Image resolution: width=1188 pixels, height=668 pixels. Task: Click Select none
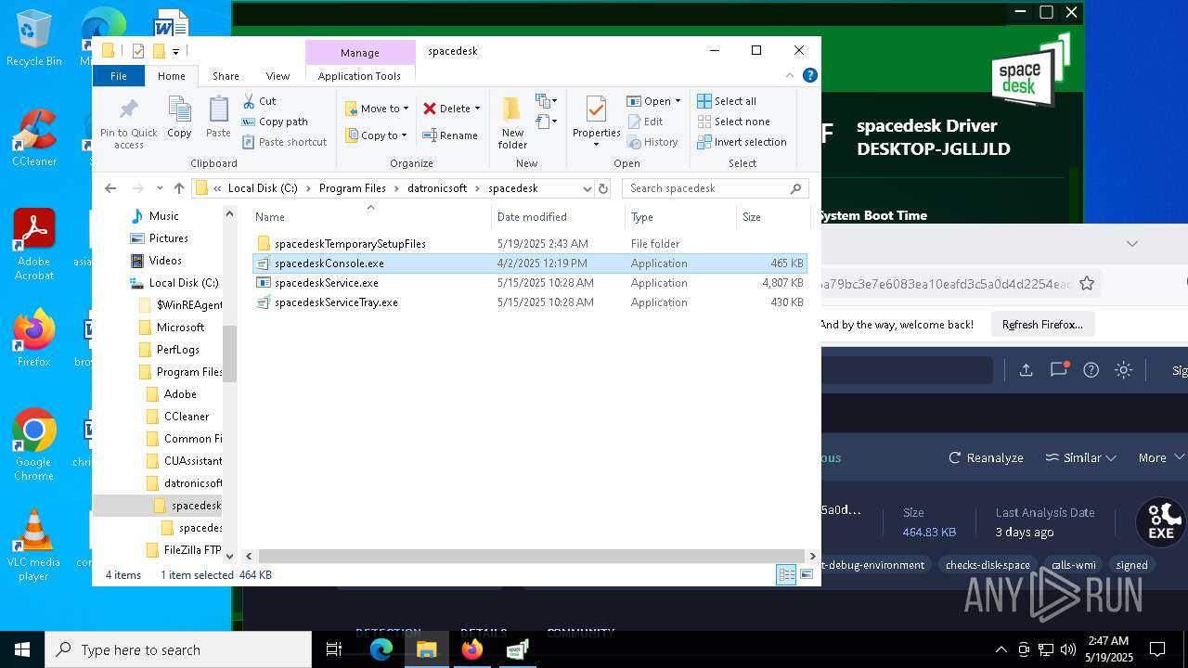click(x=733, y=122)
